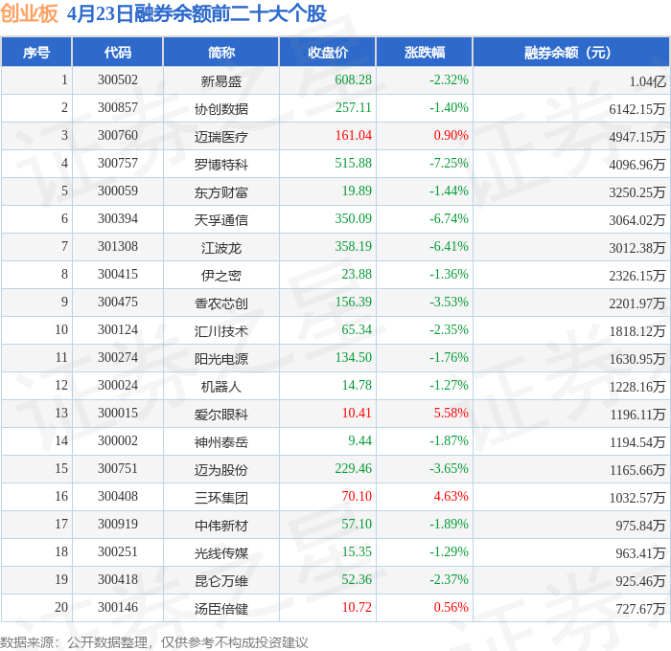Click closing price 134.50
671x651 pixels.
[353, 358]
